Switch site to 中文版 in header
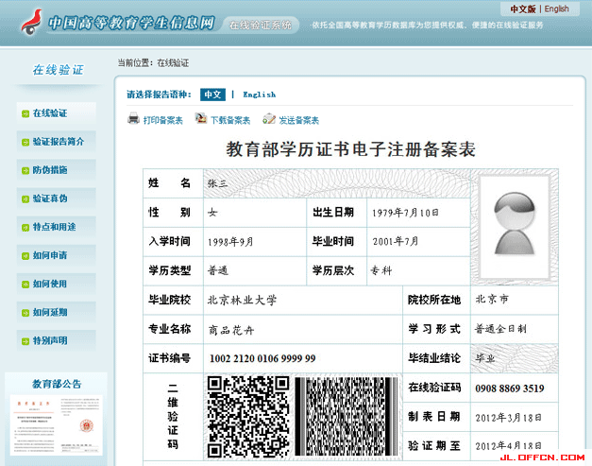This screenshot has height=466, width=592. point(522,9)
